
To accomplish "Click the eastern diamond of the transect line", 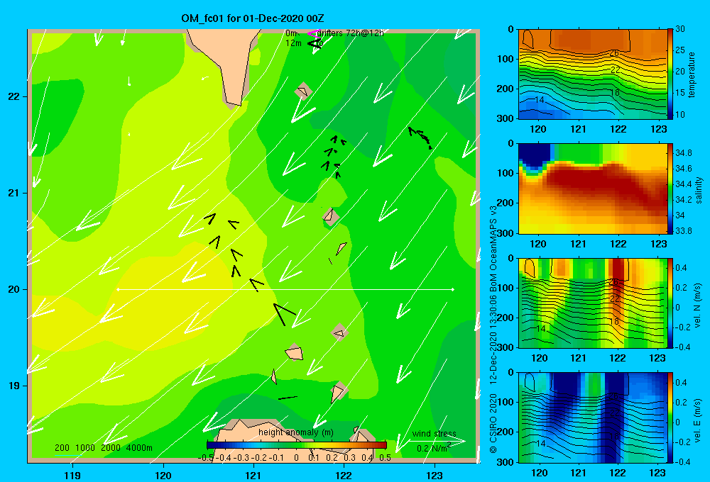I will pyautogui.click(x=453, y=289).
